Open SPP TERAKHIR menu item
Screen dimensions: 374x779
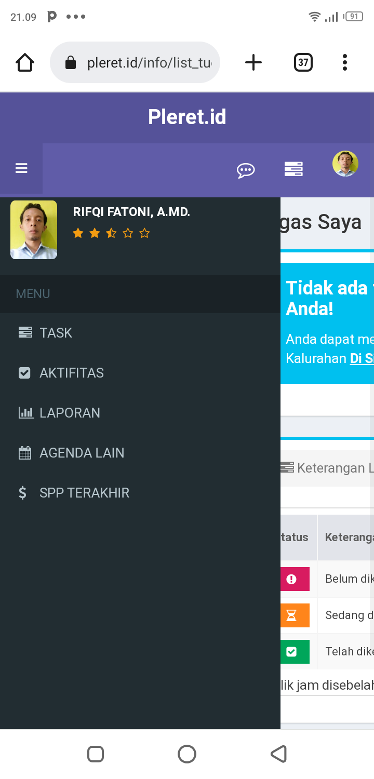84,493
